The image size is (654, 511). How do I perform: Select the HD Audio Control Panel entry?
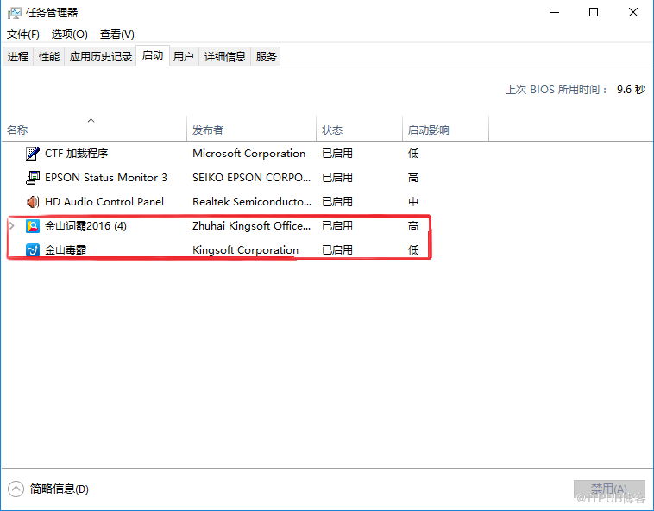[104, 202]
